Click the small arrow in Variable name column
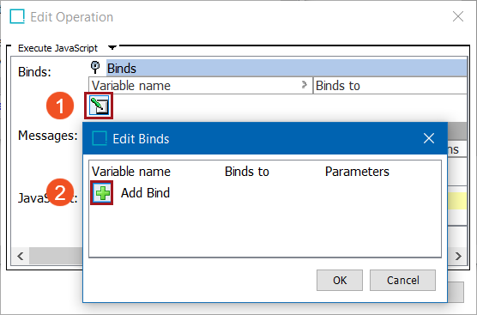Image resolution: width=477 pixels, height=315 pixels. click(x=304, y=85)
